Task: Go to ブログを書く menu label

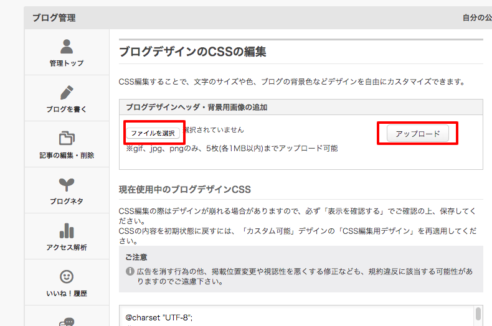Action: coord(67,109)
